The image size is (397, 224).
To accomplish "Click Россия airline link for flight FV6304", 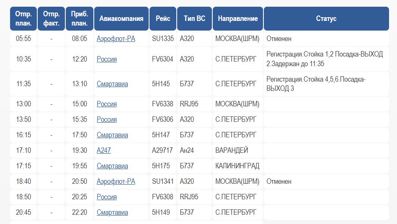I will (107, 59).
